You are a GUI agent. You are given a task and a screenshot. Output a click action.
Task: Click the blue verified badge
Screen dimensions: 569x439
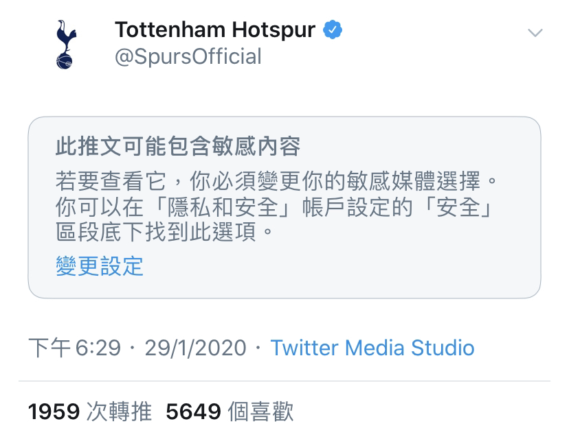(333, 30)
